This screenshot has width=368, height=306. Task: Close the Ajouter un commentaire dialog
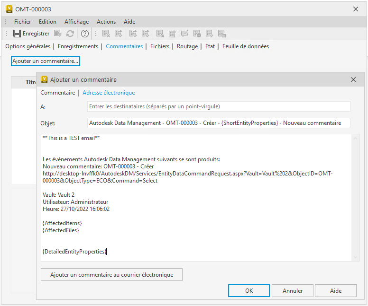353,79
